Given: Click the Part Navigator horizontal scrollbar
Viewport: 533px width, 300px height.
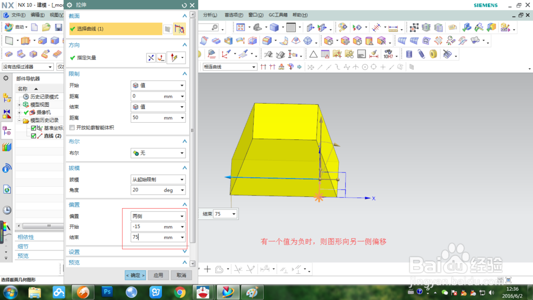Looking at the screenshot, I should coord(43,226).
